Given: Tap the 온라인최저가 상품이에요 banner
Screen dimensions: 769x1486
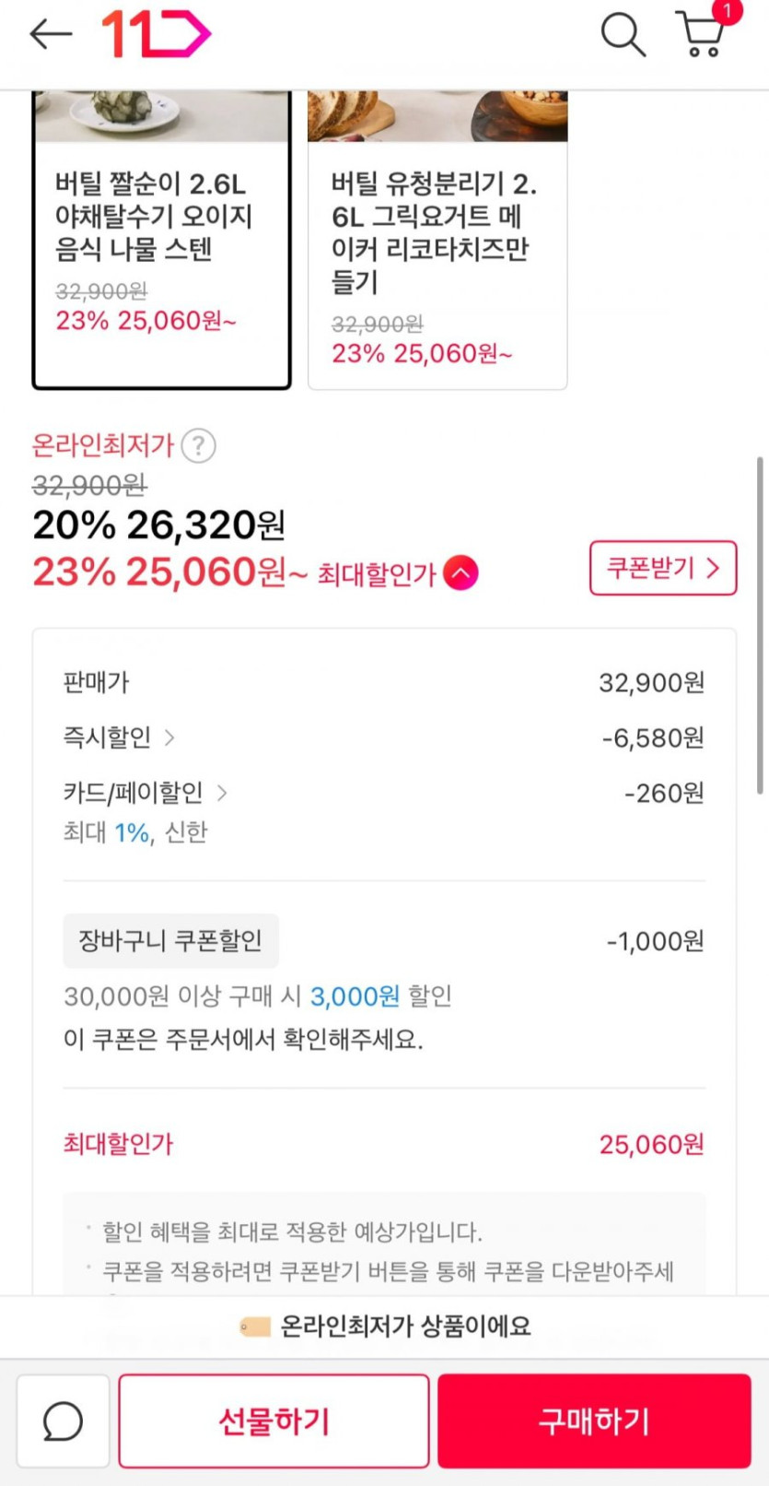Looking at the screenshot, I should click(385, 1327).
